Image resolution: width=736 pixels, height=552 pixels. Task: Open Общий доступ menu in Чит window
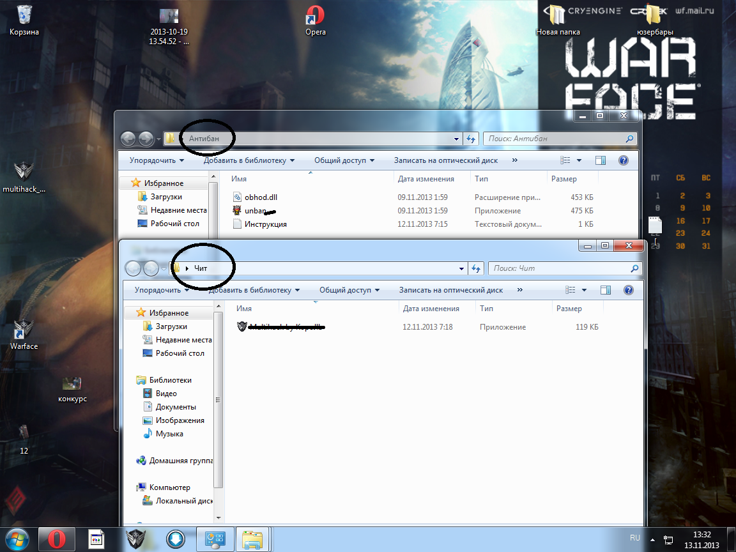click(349, 290)
